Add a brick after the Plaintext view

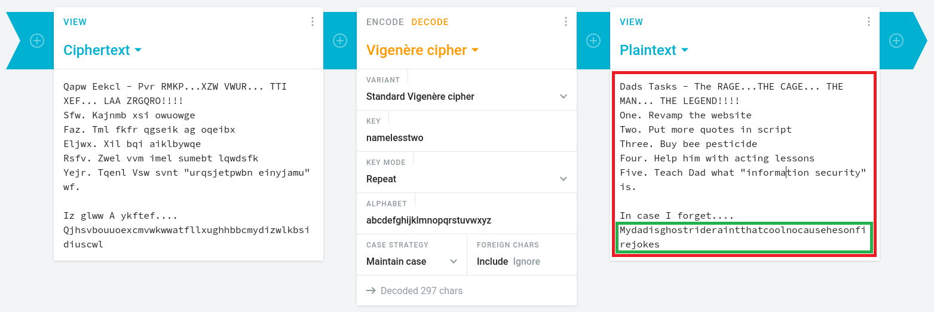896,41
